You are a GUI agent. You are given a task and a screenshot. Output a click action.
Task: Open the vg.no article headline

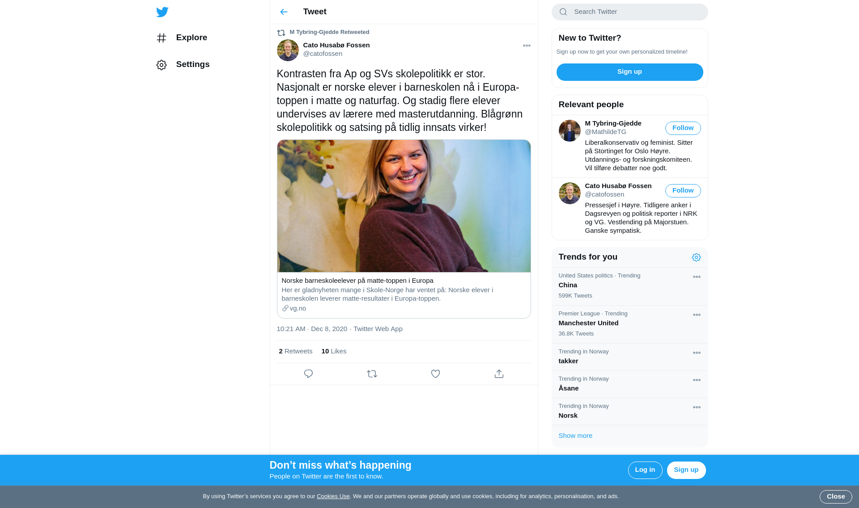[357, 281]
